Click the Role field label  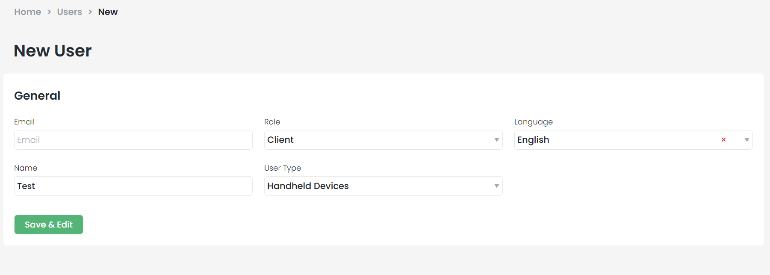(x=272, y=122)
